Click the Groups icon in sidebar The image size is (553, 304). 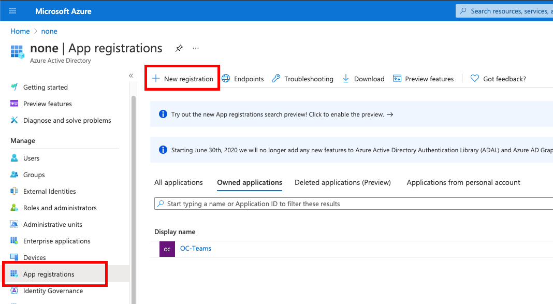coord(13,175)
